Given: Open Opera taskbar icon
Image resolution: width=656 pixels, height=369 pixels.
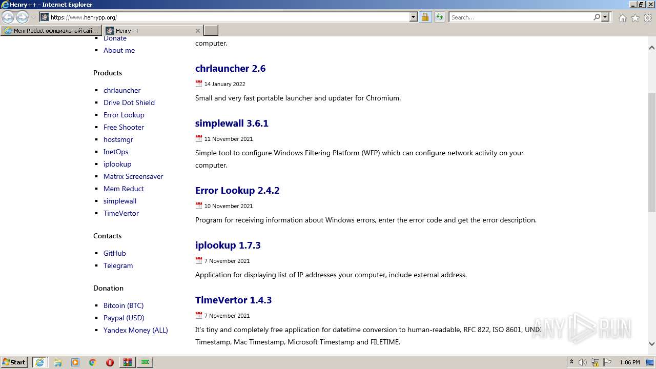Looking at the screenshot, I should coord(110,362).
